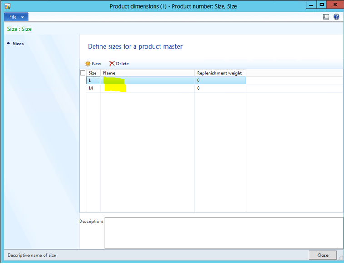Click the view layout icon beside help
The width and height of the screenshot is (344, 266).
point(326,17)
